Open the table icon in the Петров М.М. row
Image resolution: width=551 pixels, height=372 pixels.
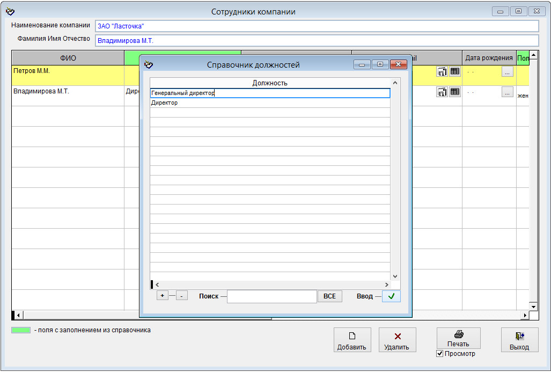[x=455, y=71]
